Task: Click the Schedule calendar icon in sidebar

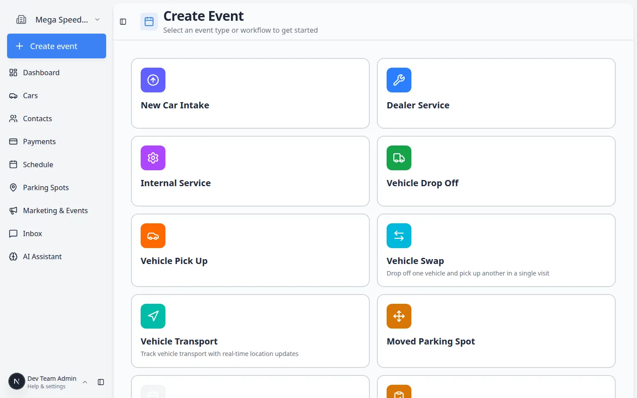Action: coord(13,165)
